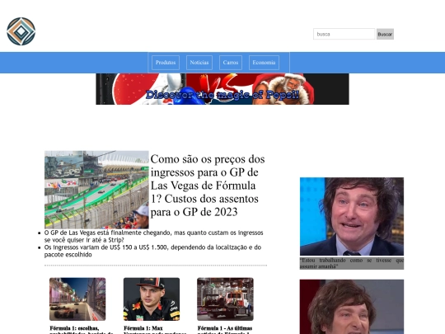445x334 pixels.
Task: Click caption 'Estou trabalhando como se tivesse que assumir amanhã'
Action: (x=352, y=263)
